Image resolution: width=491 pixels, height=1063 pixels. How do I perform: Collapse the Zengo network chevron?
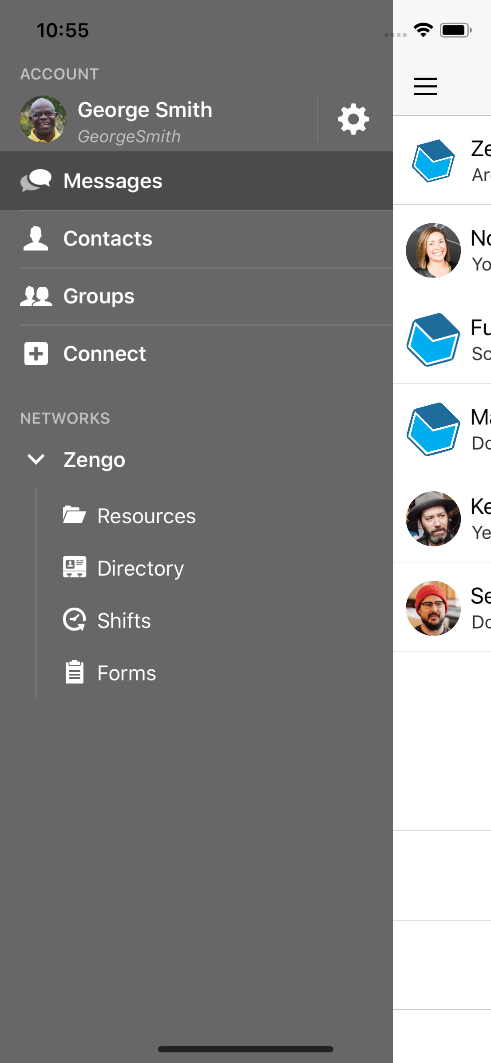point(36,459)
